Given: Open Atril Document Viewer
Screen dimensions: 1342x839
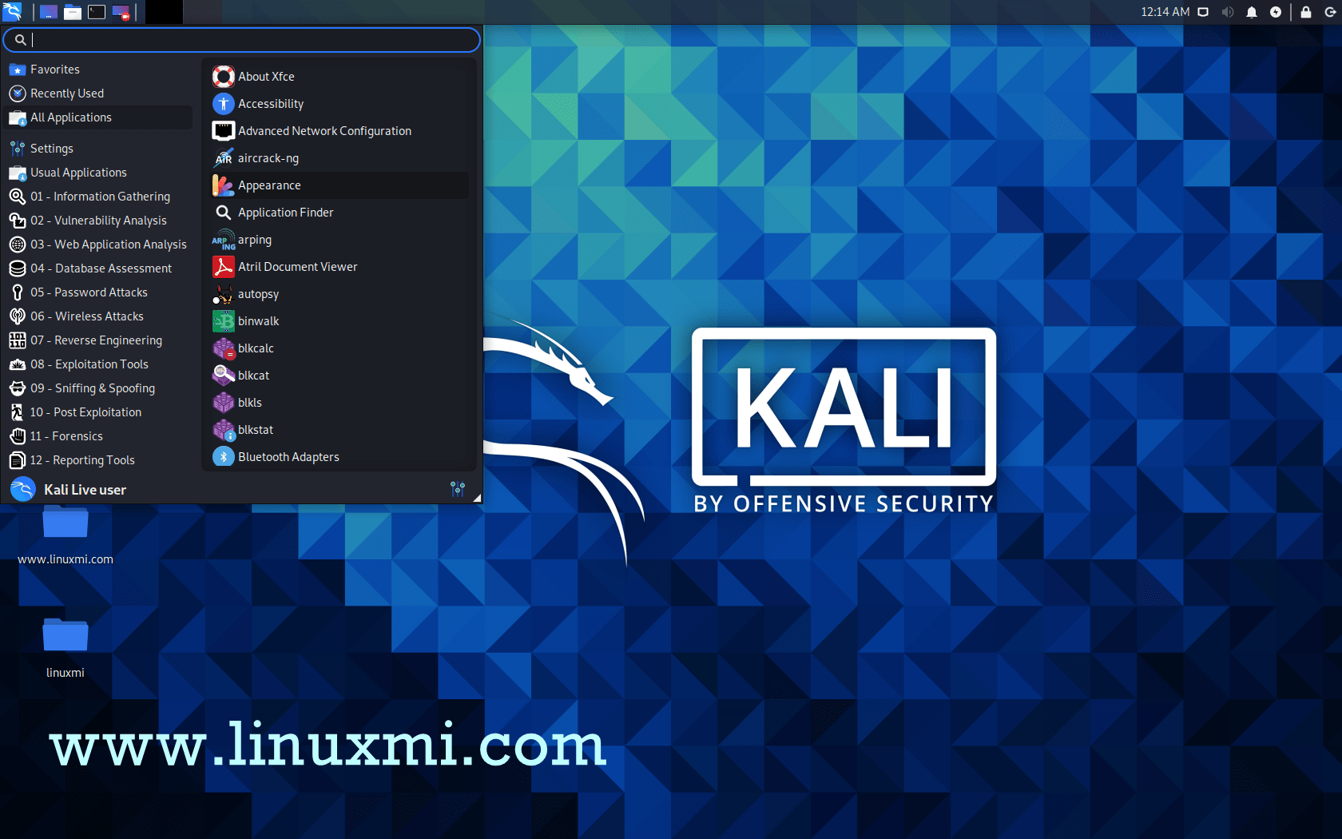Looking at the screenshot, I should point(339,267).
